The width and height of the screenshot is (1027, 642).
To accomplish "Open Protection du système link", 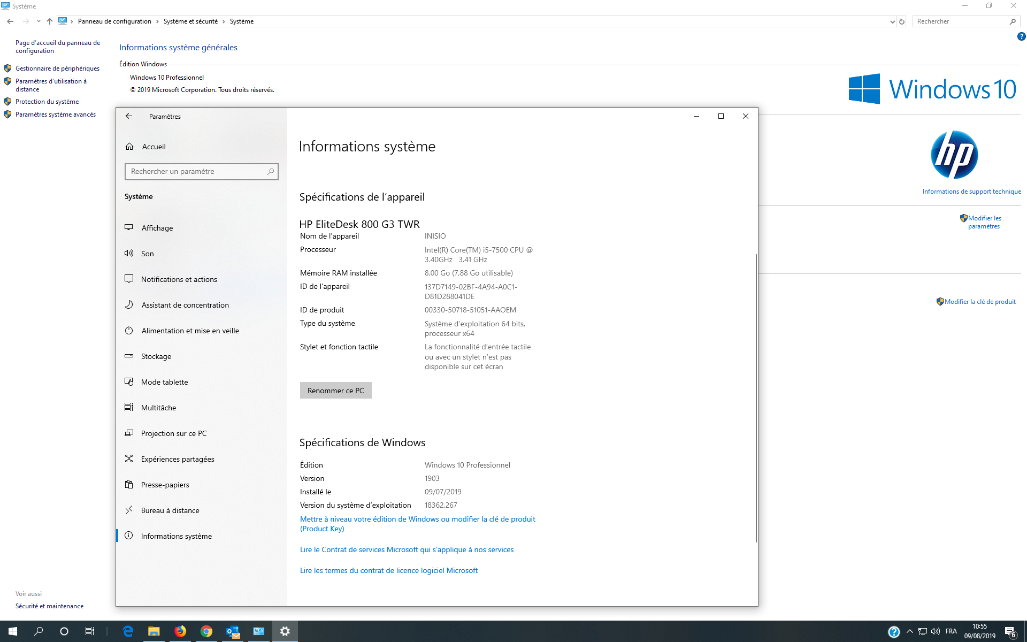I will point(47,102).
